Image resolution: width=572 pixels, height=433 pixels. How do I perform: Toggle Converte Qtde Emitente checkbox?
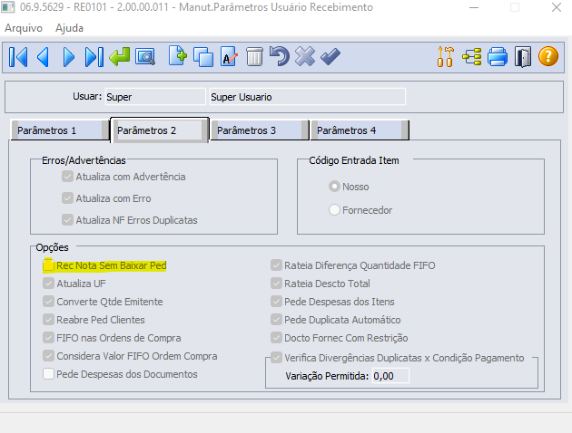(48, 302)
